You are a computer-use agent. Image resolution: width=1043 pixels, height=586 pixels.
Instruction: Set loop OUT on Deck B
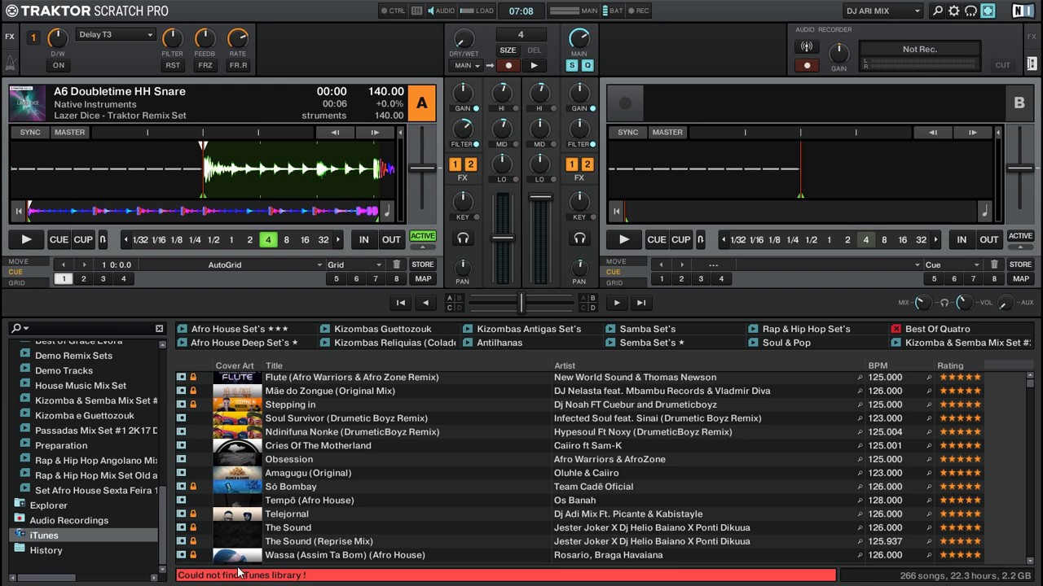point(989,239)
